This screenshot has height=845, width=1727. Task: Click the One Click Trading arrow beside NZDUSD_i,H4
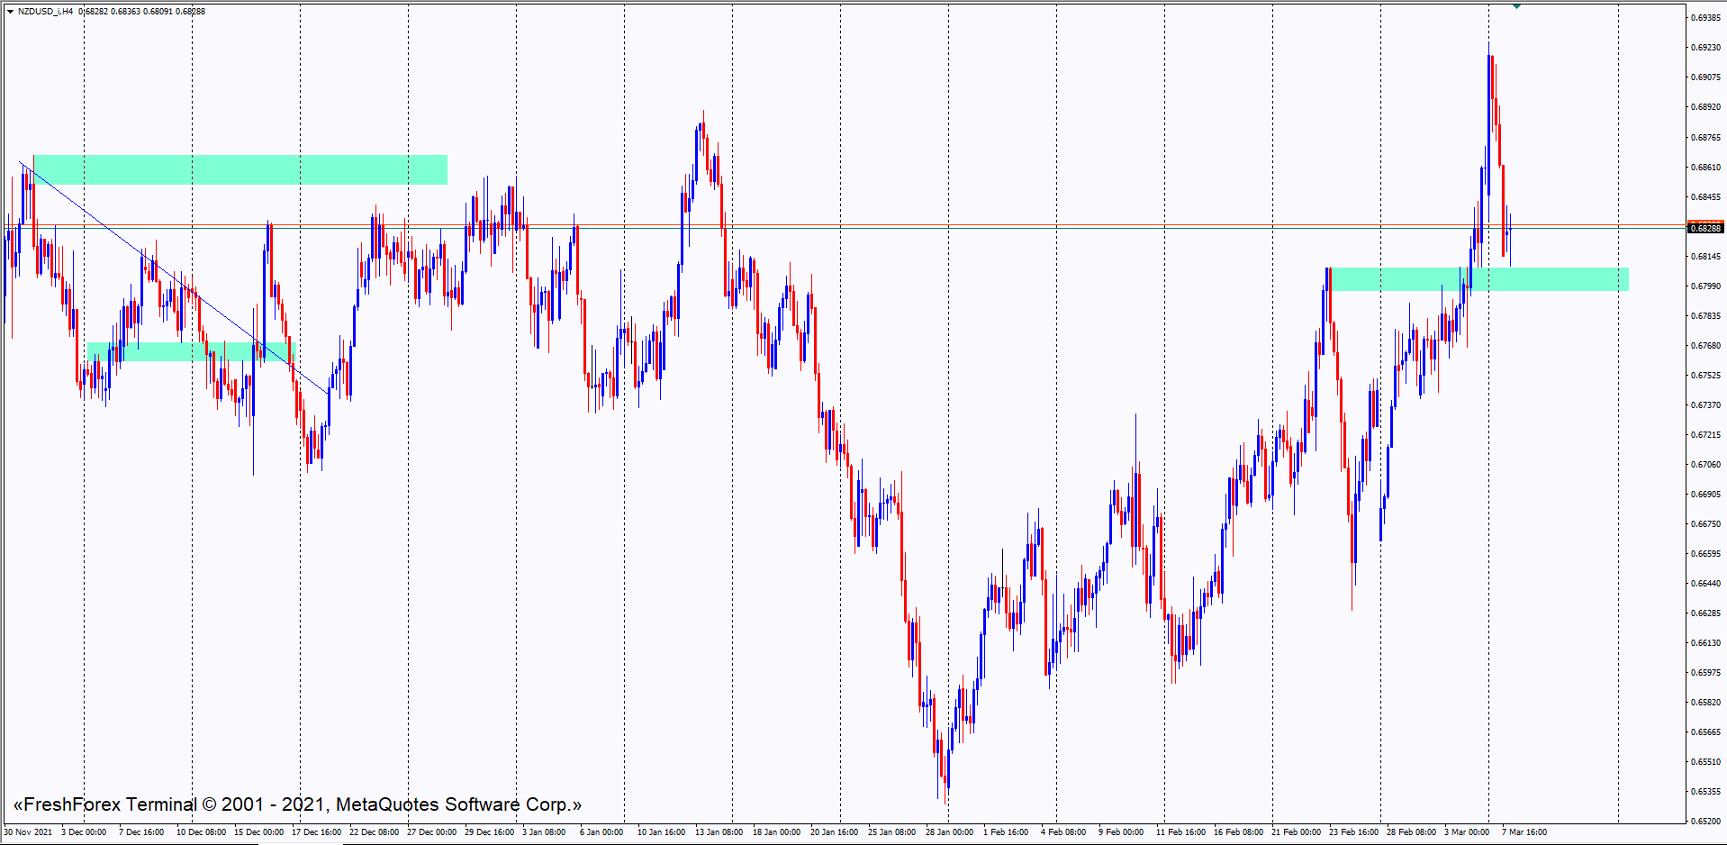10,12
